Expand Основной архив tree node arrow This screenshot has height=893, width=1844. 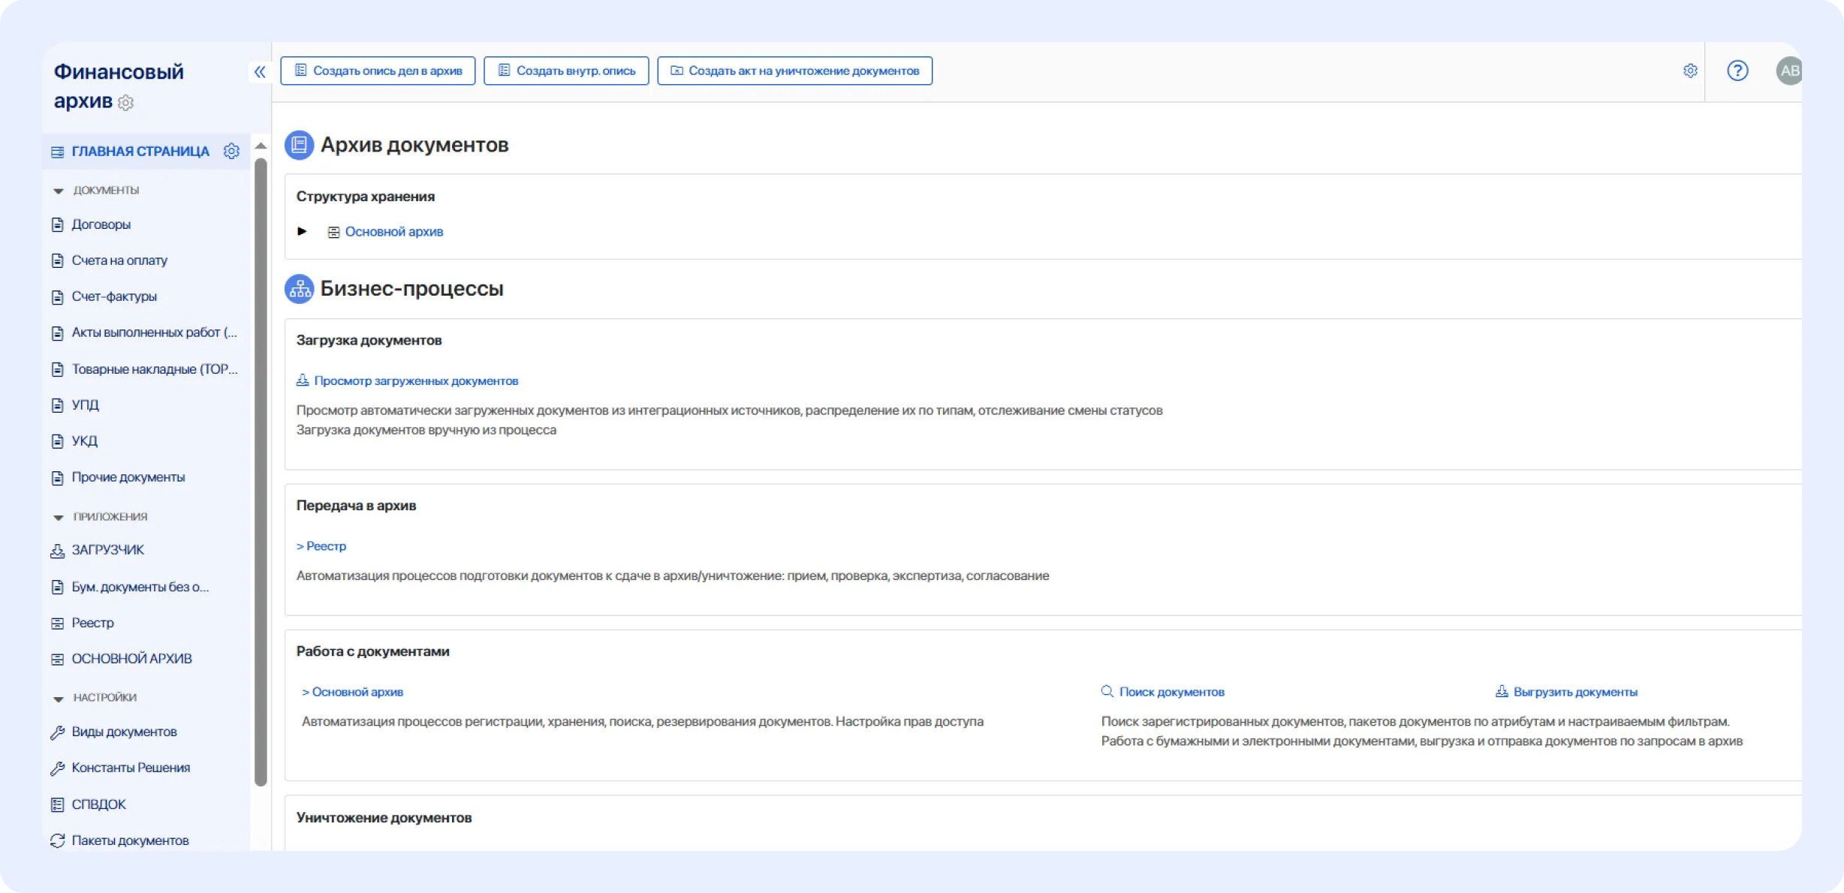pyautogui.click(x=302, y=231)
